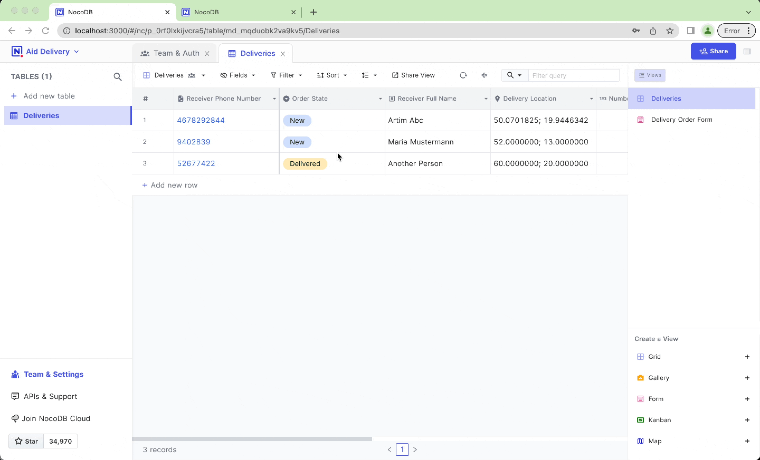Switch to the Team & Auth tab

175,53
